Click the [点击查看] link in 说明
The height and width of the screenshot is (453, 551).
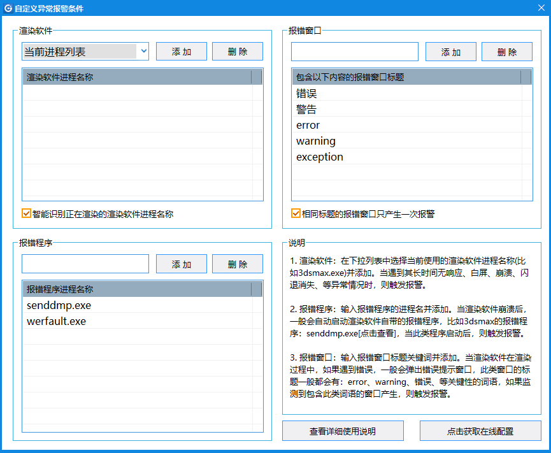click(376, 333)
